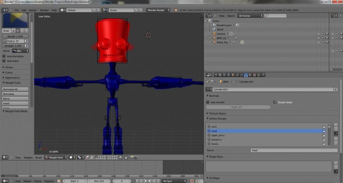Open the Window menu
This screenshot has height=183, width=343.
(44, 10)
